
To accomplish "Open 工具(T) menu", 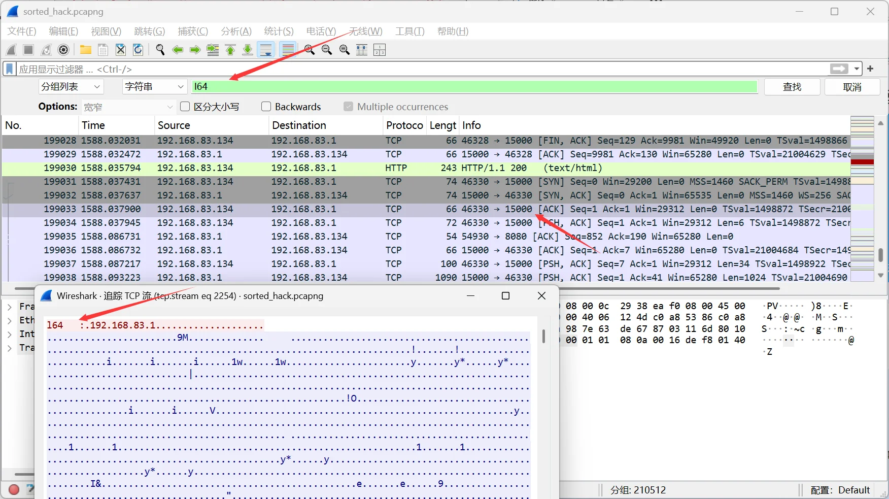I will point(409,31).
